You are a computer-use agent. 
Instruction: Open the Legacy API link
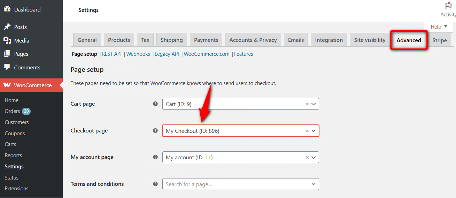(167, 54)
